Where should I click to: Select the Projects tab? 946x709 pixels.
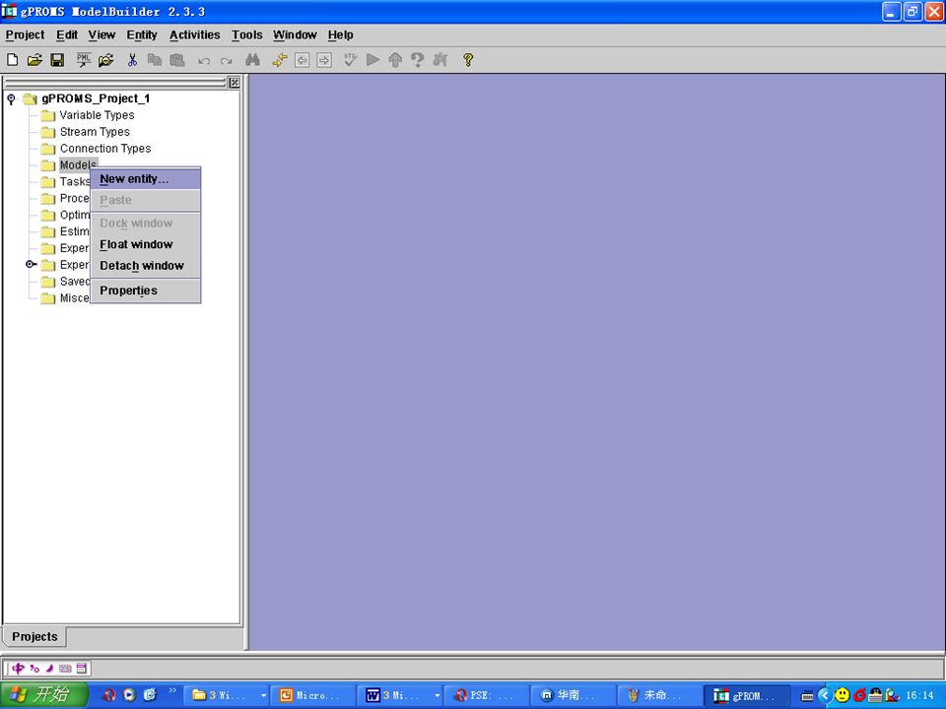[x=34, y=637]
